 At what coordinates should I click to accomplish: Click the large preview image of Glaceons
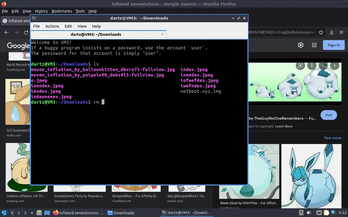click(x=295, y=82)
